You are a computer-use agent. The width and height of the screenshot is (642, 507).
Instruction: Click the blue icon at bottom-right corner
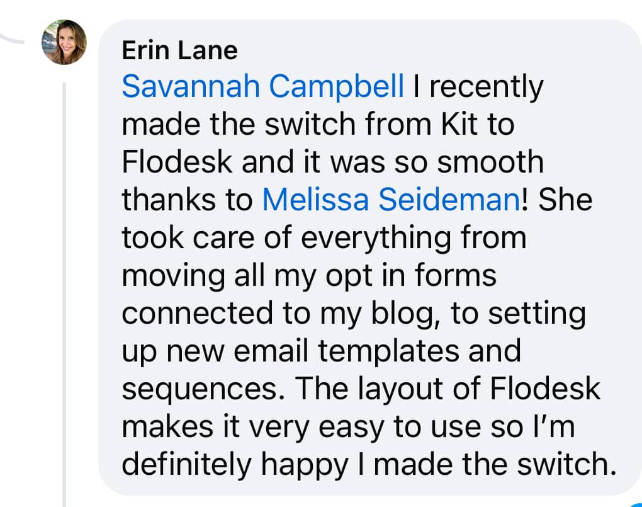tap(637, 504)
